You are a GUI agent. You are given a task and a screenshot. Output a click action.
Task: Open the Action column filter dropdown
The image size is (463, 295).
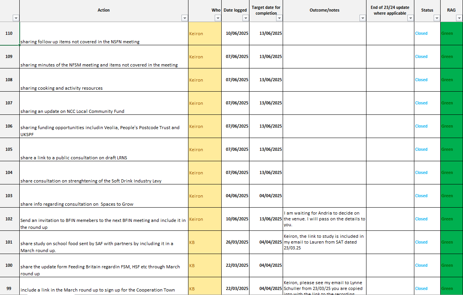[185, 18]
